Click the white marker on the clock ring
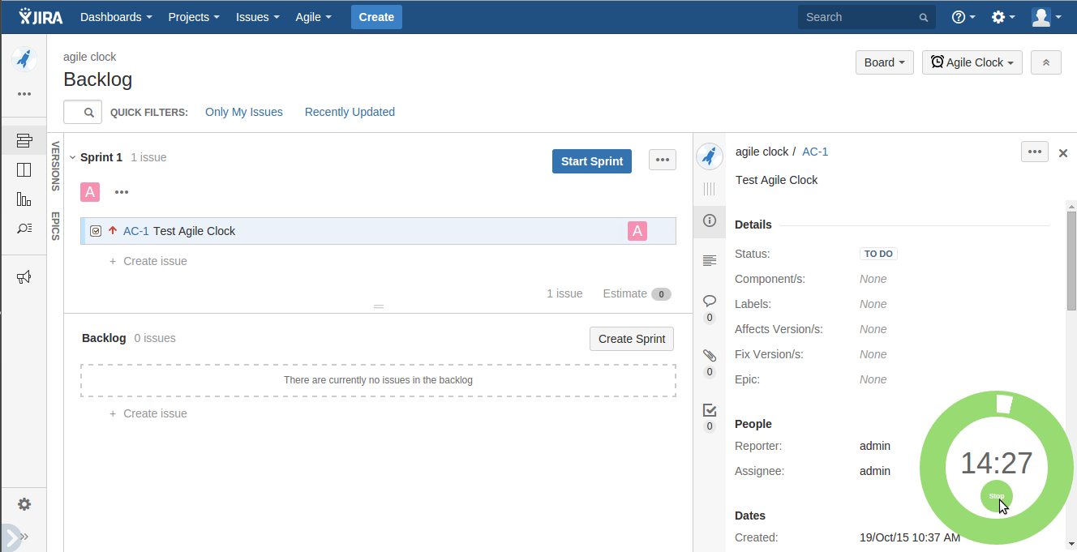Image resolution: width=1077 pixels, height=552 pixels. tap(1004, 404)
